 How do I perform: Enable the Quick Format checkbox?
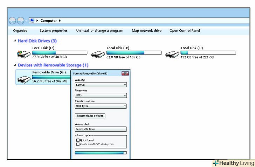[x=78, y=140]
